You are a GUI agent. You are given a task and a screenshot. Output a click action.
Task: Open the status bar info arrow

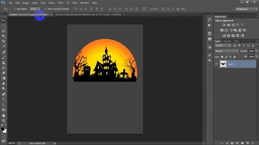point(55,143)
